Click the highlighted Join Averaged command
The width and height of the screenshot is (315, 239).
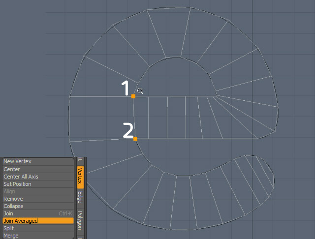(x=38, y=221)
